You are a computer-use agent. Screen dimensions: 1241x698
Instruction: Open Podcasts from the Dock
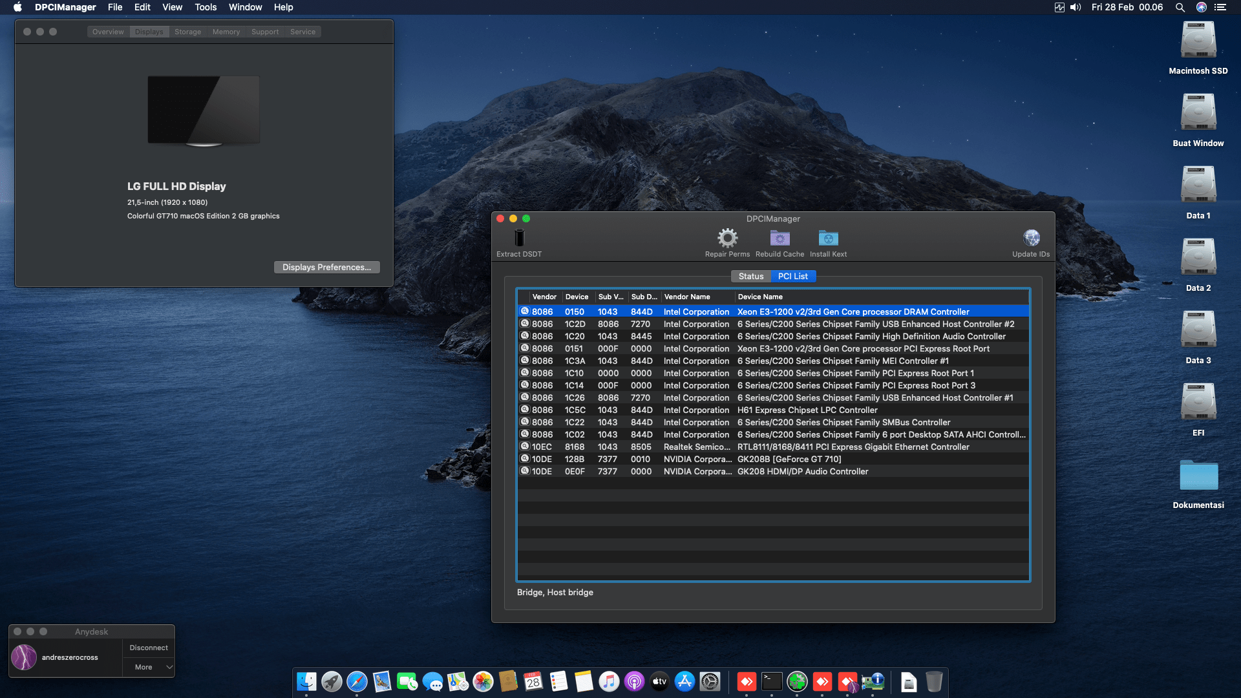click(634, 681)
